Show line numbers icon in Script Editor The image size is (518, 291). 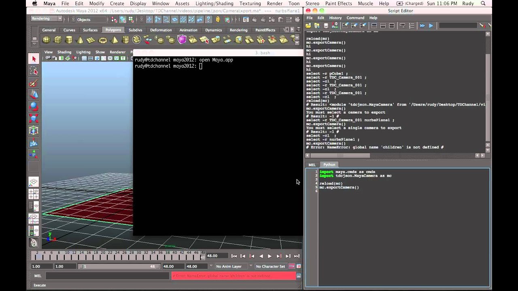(412, 25)
